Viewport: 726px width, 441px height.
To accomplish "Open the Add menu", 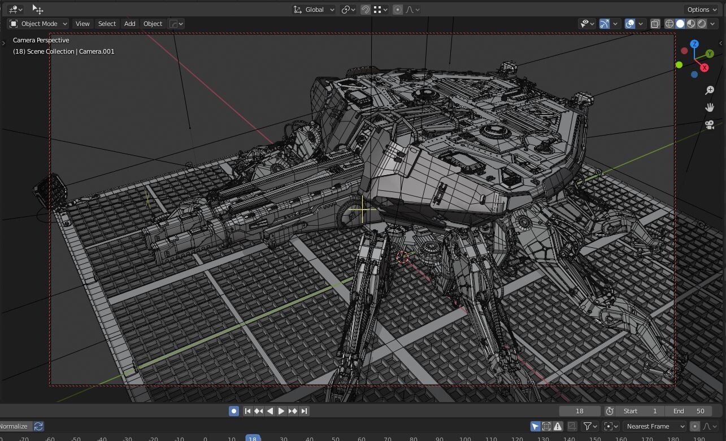I will [x=129, y=24].
